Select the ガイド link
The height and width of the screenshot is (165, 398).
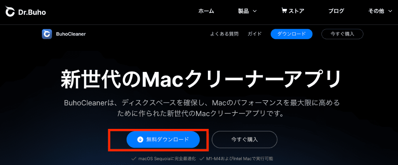point(255,34)
